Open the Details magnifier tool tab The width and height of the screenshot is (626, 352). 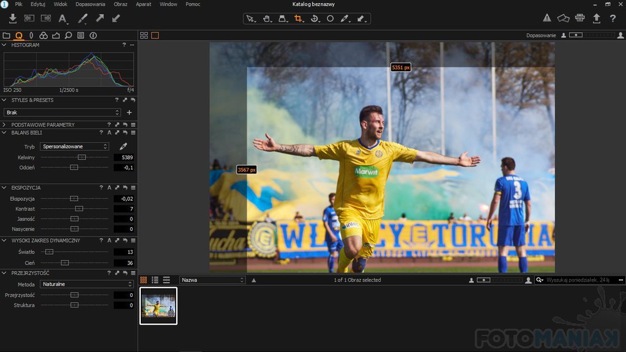pos(69,36)
